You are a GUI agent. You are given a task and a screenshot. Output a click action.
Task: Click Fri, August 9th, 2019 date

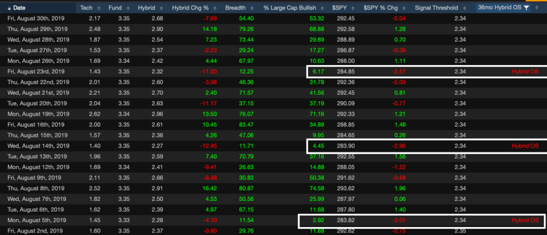pyautogui.click(x=34, y=177)
